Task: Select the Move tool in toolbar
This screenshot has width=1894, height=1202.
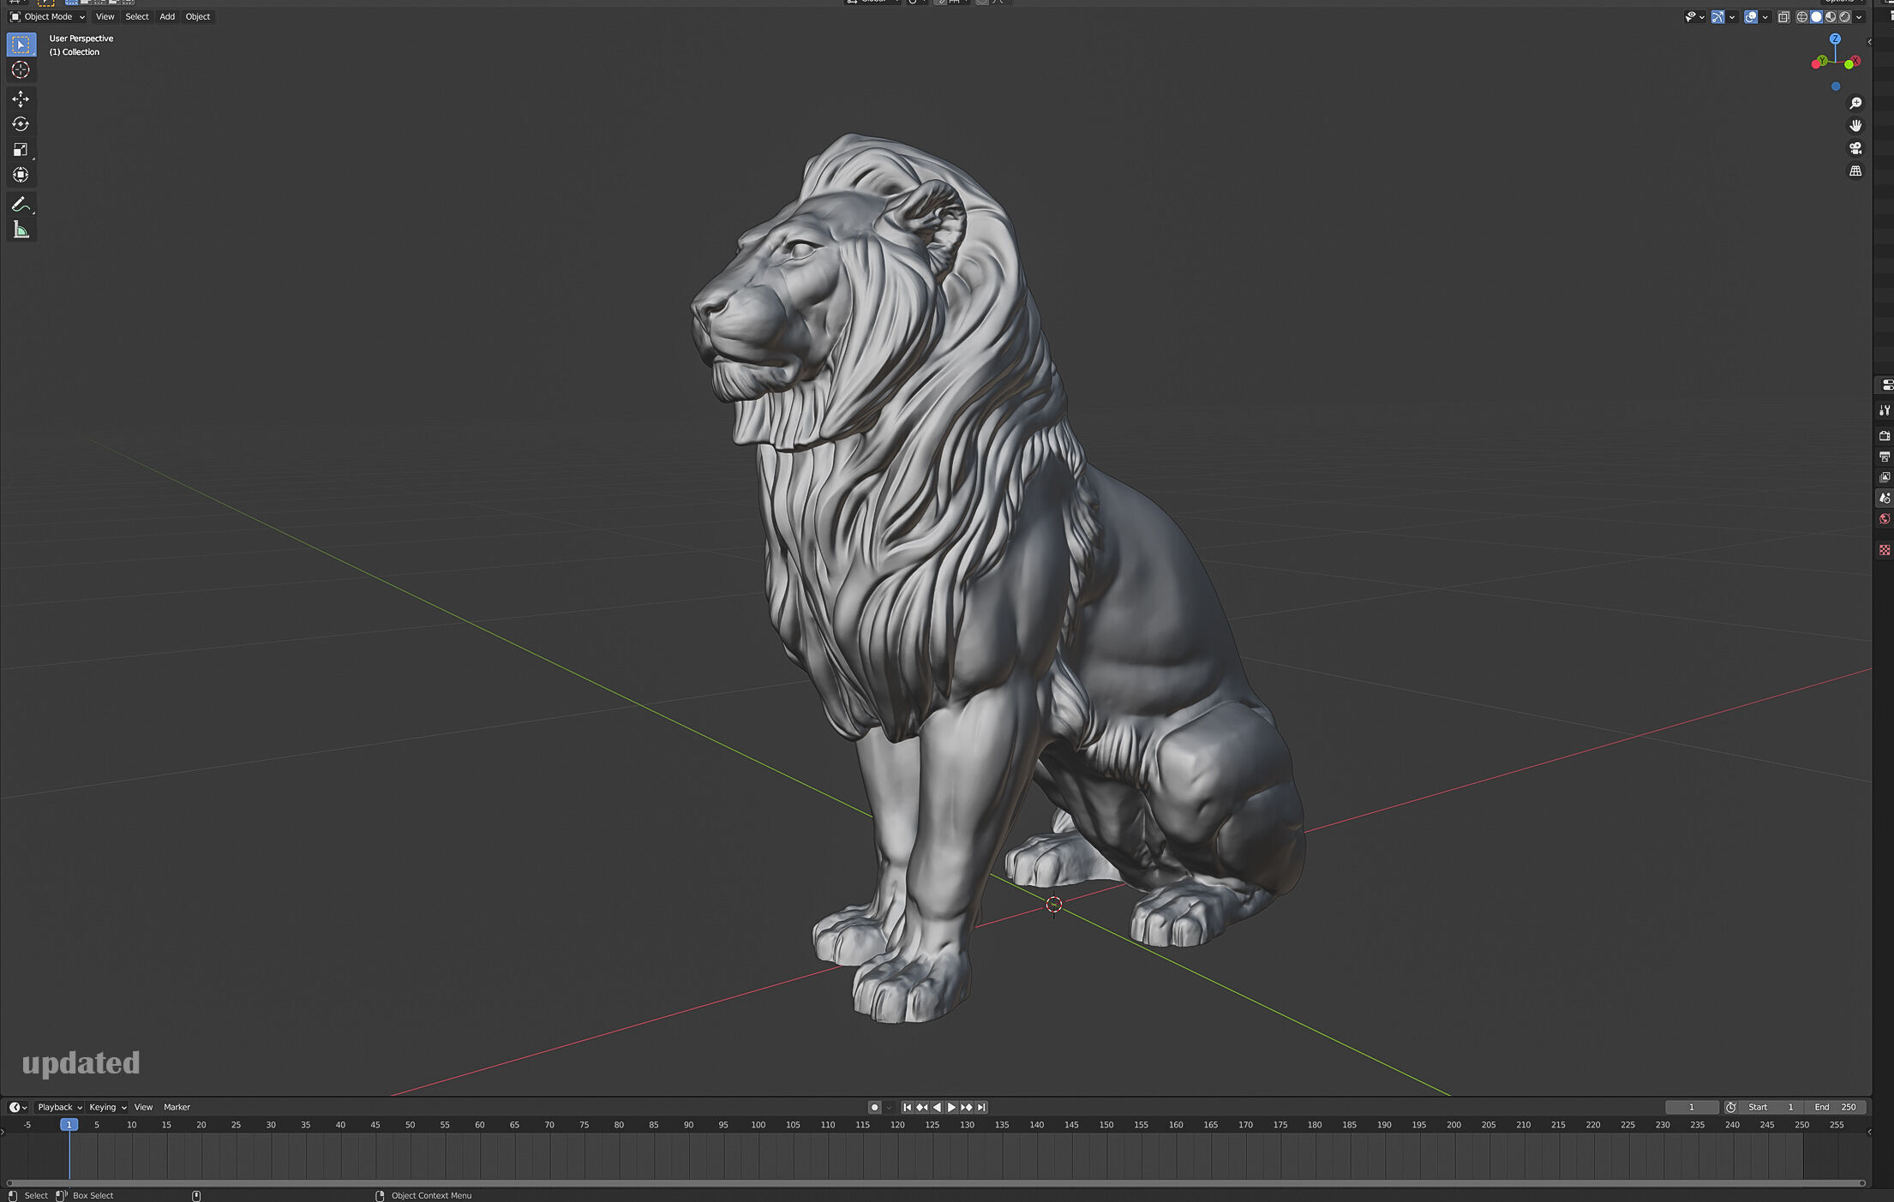Action: click(x=21, y=99)
